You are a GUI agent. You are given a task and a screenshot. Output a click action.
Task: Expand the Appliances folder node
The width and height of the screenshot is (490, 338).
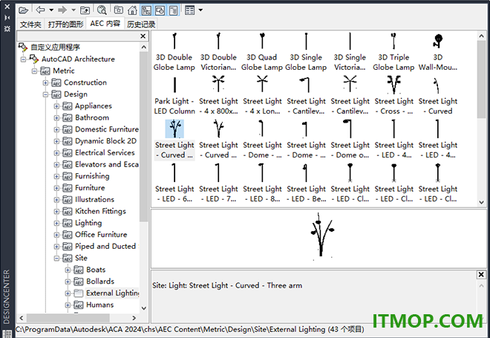pos(56,106)
